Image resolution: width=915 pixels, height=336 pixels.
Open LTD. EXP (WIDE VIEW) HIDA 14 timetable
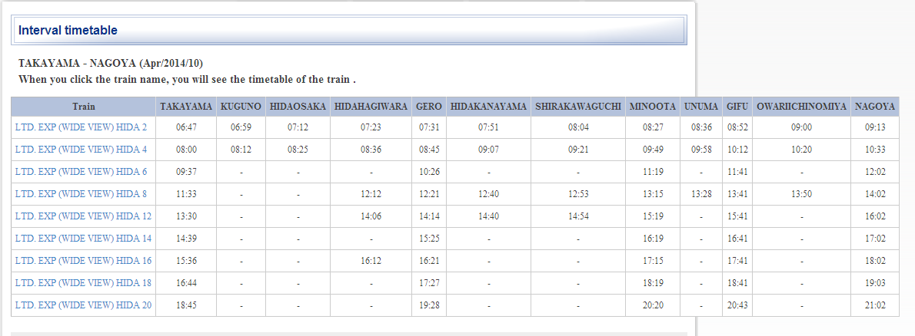[x=84, y=238]
